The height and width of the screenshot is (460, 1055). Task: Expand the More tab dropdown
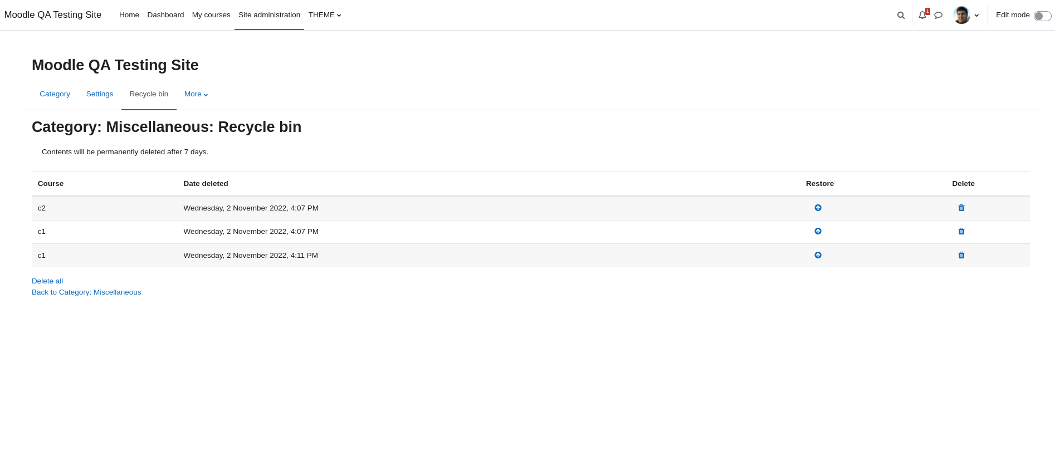(x=196, y=94)
